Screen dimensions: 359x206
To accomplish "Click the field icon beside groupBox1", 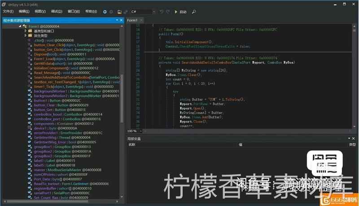I will point(30,146).
